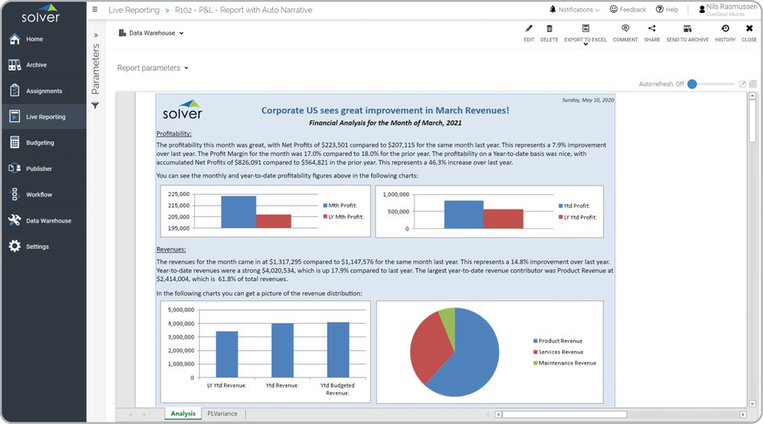
Task: Click the Feedback link
Action: point(627,10)
